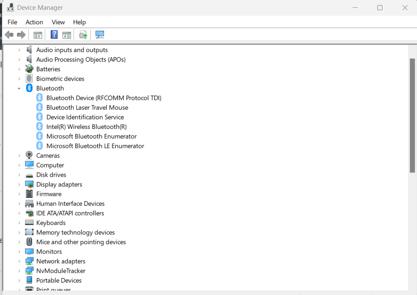
Task: Expand the Firmware node
Action: click(19, 194)
